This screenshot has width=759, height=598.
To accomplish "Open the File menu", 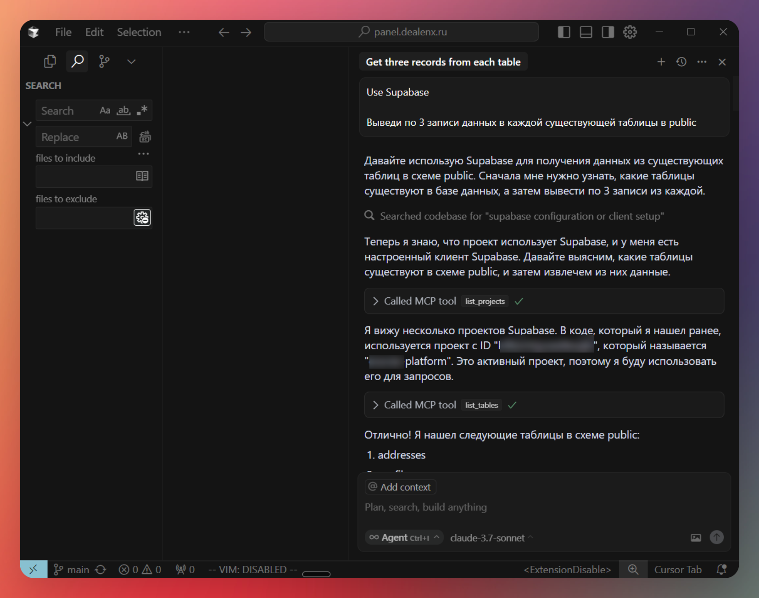I will (x=63, y=32).
